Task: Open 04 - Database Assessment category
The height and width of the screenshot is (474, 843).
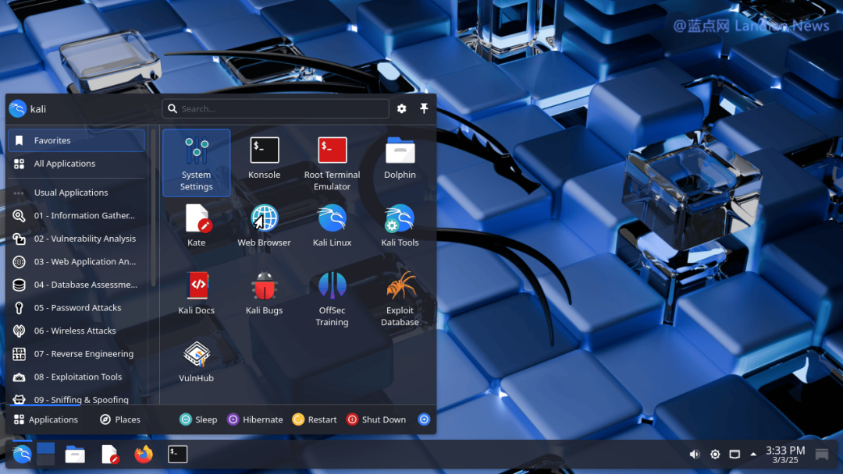Action: click(76, 285)
